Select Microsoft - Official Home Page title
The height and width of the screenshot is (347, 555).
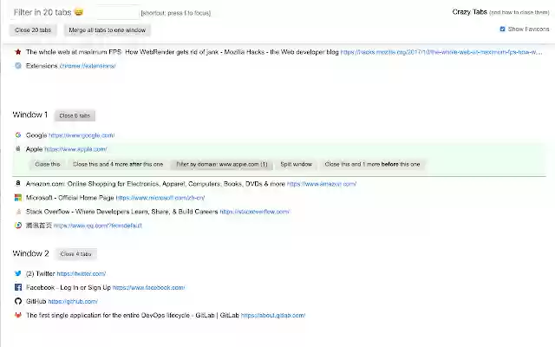click(x=69, y=198)
